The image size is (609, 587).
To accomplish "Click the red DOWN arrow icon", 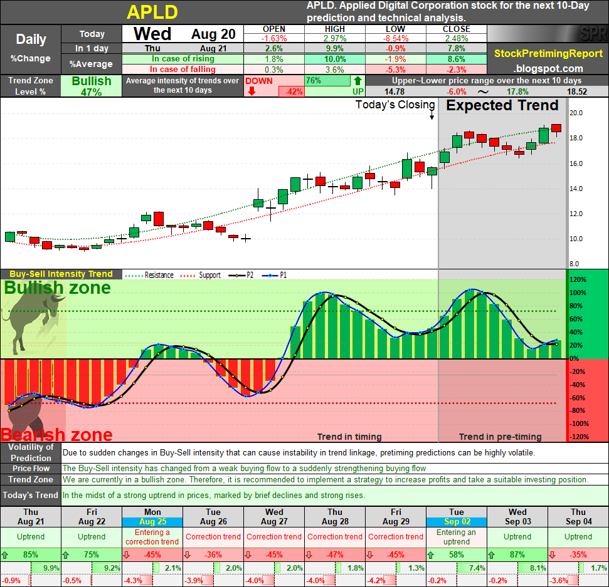I will click(x=252, y=91).
